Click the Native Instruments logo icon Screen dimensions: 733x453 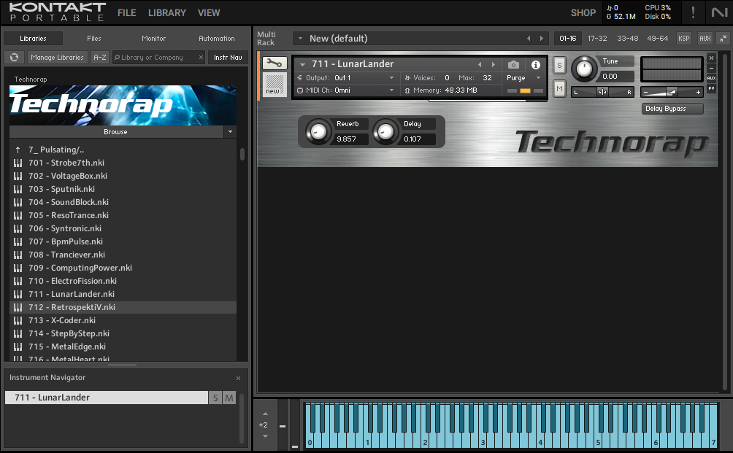(x=719, y=12)
